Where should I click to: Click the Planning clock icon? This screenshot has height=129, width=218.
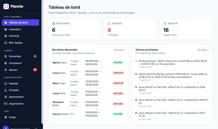(5, 36)
